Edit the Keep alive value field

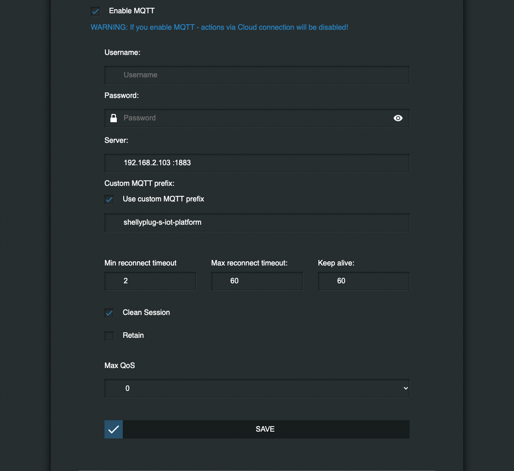pos(363,281)
